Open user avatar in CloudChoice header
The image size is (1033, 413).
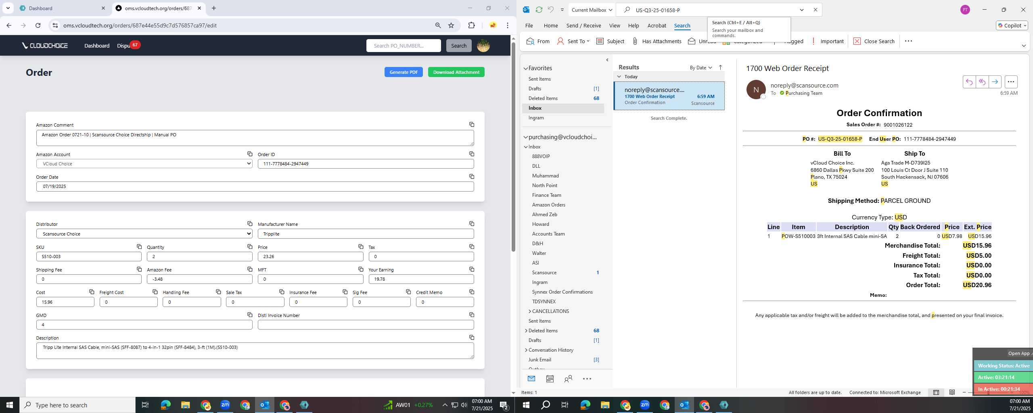[x=483, y=46]
